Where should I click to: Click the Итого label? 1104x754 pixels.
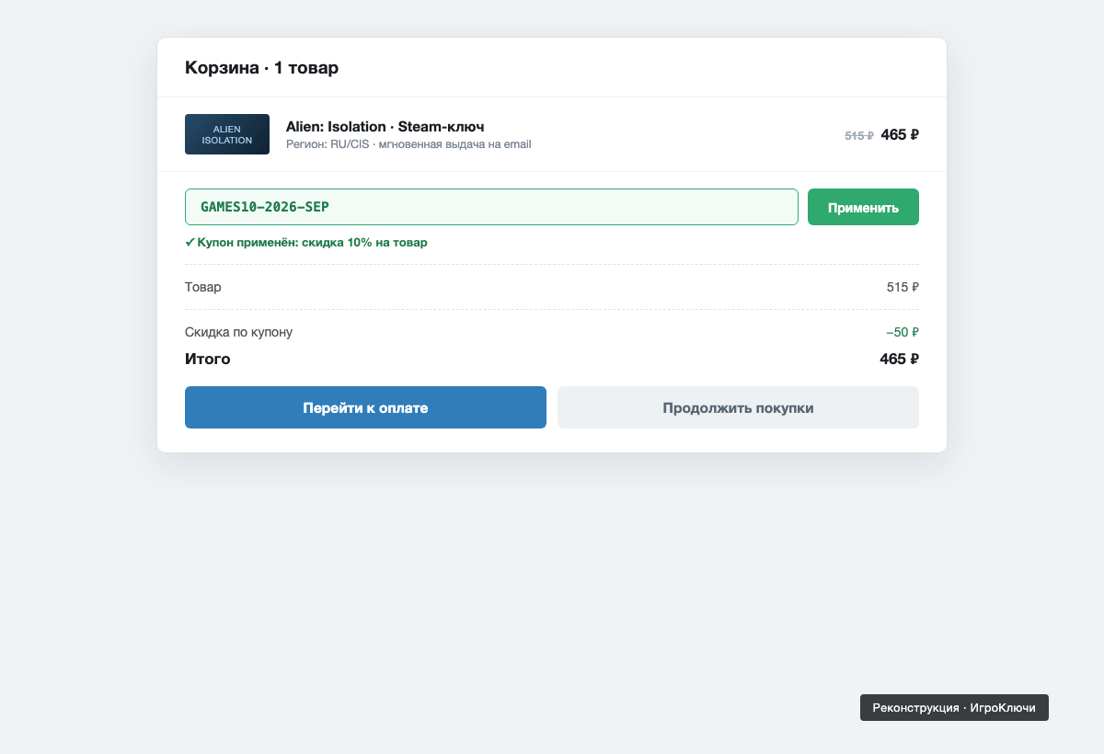point(208,359)
